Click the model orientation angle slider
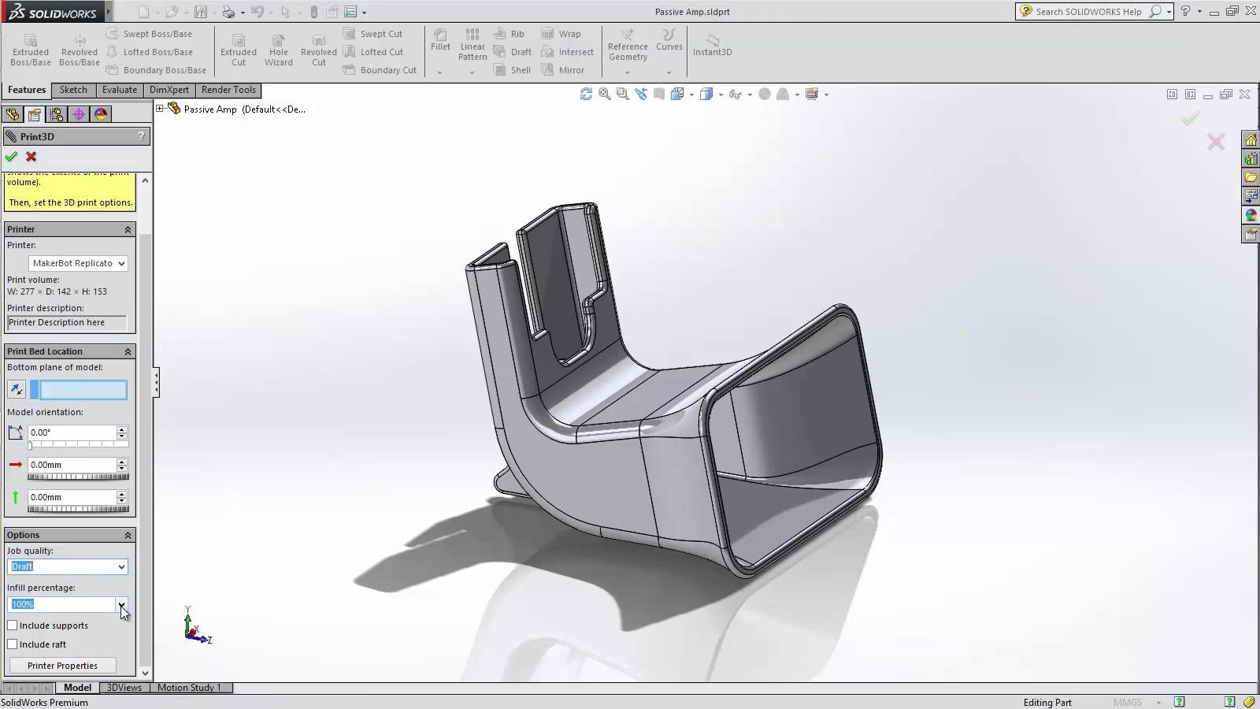 tap(77, 445)
